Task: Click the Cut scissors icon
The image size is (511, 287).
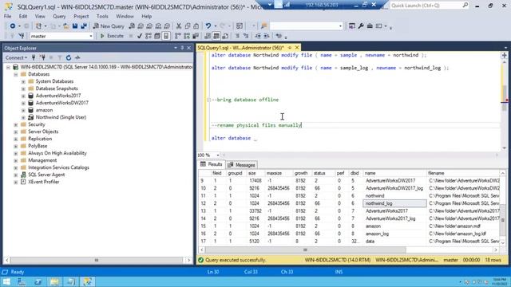Action: (x=179, y=26)
